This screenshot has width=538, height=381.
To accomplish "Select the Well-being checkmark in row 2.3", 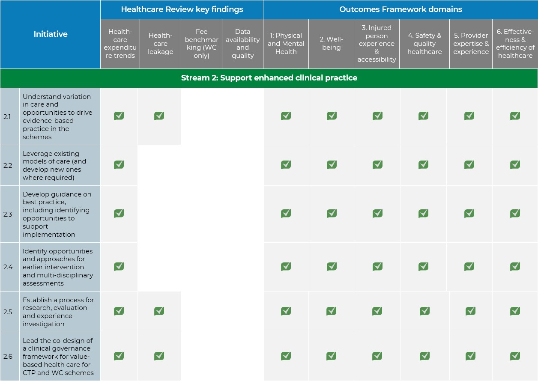I will click(331, 213).
